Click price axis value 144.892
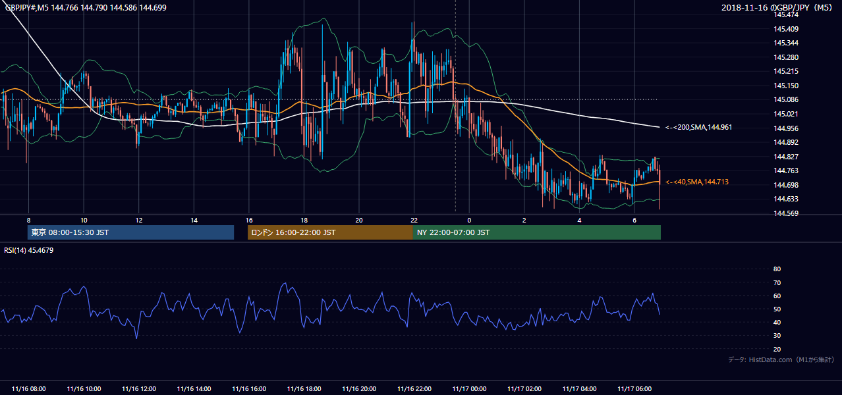The image size is (842, 395). [786, 142]
